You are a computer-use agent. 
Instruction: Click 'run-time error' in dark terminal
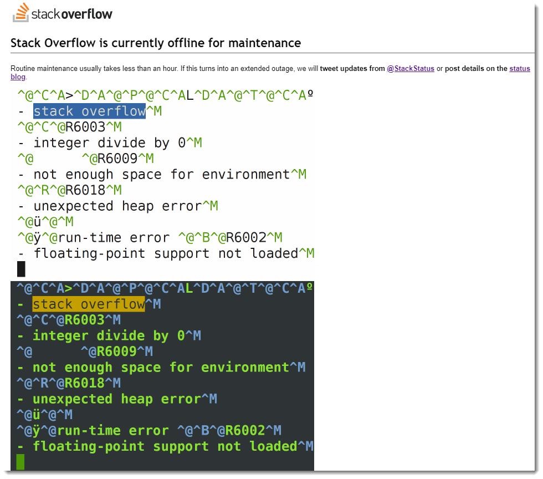tap(113, 430)
